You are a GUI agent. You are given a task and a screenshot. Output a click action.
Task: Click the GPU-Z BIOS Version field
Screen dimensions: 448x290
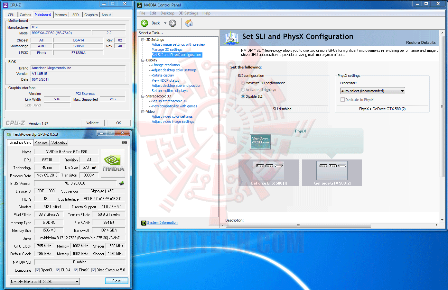click(x=75, y=183)
